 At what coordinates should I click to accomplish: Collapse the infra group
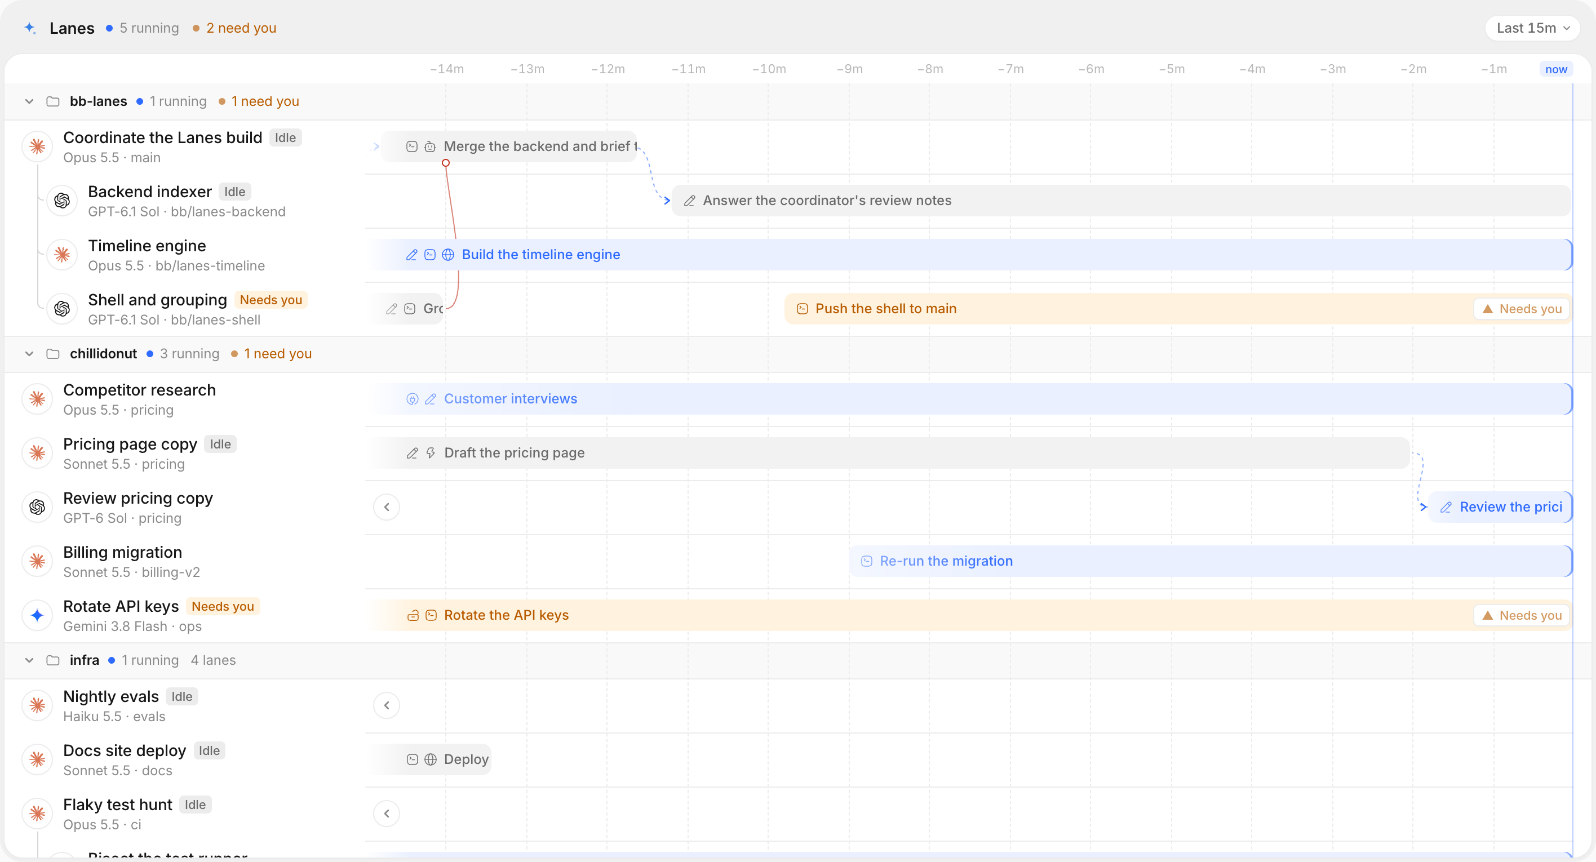29,660
